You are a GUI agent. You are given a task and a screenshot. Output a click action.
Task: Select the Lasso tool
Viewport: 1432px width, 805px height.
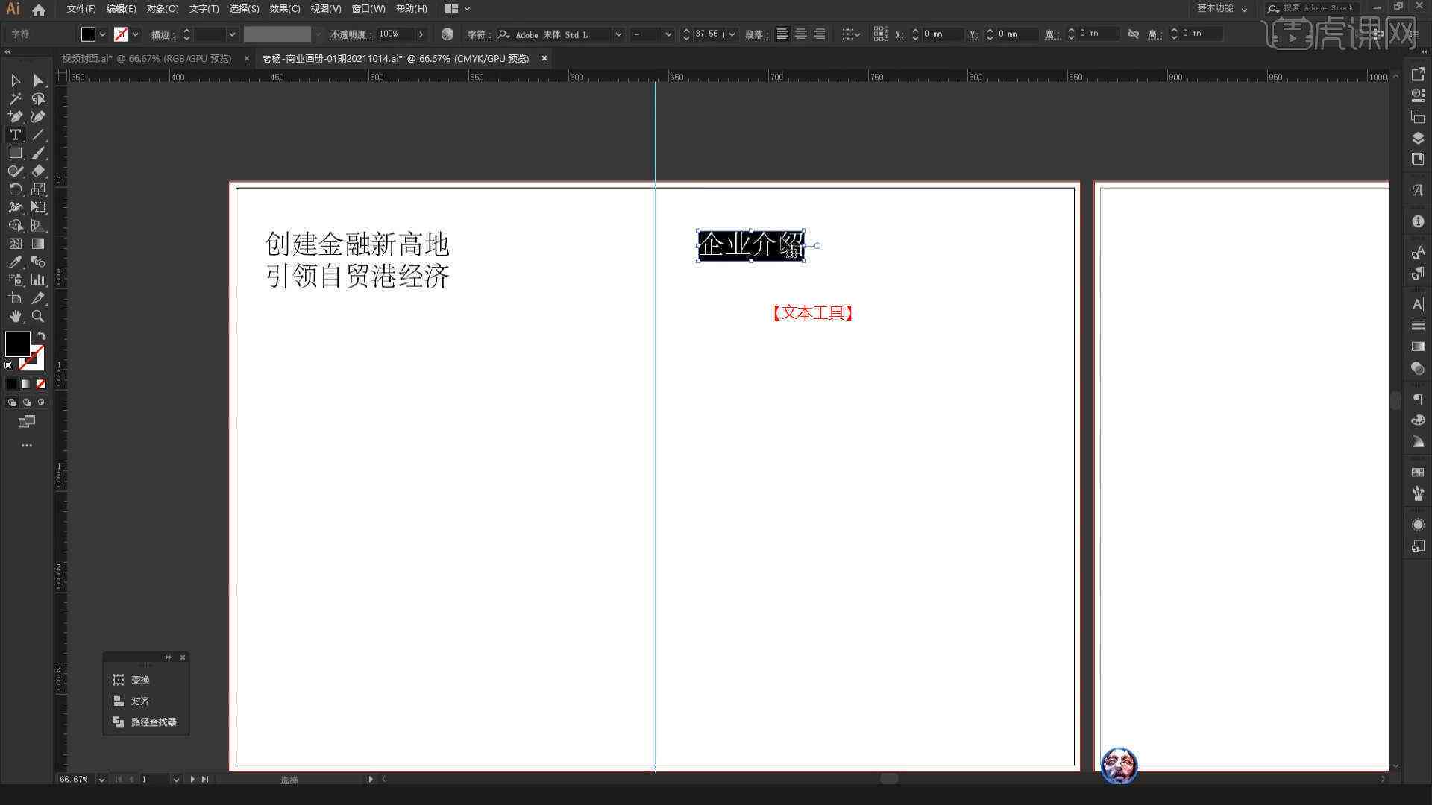click(x=38, y=98)
